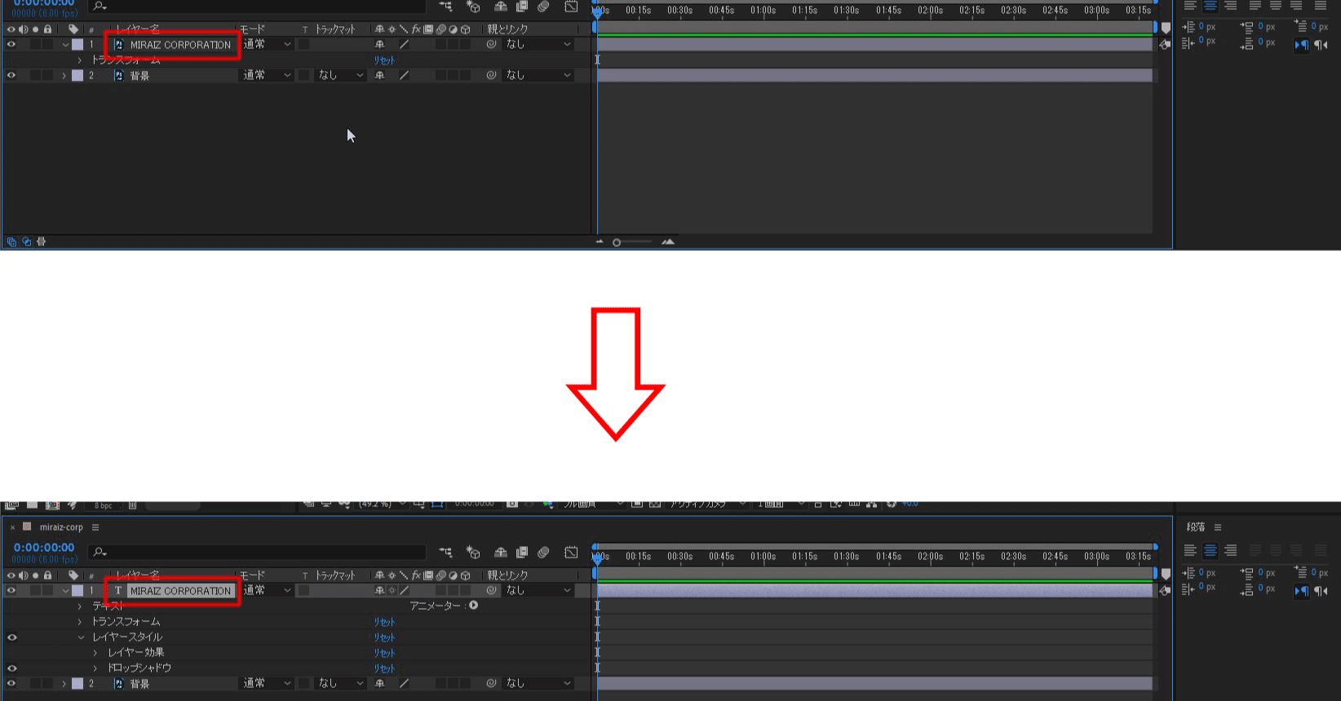The width and height of the screenshot is (1341, 701).
Task: Toggle Draft 3D in miraiz-corp timeline
Action: 473,553
